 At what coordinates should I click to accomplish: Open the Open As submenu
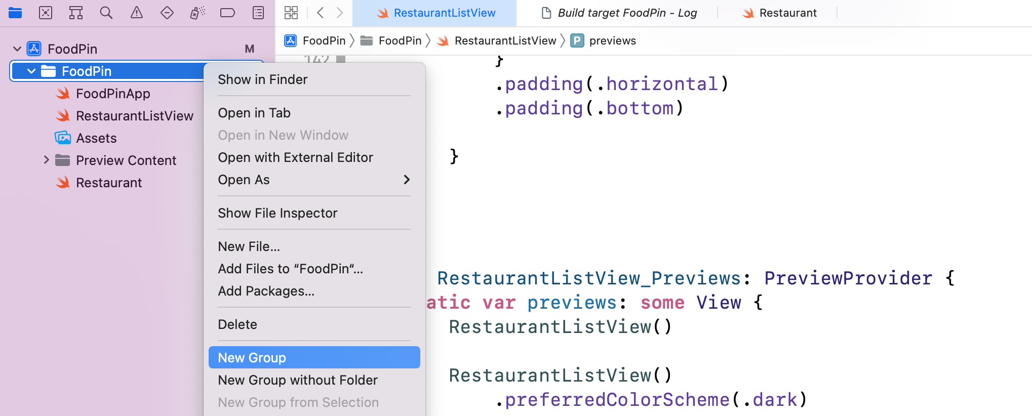(x=244, y=180)
